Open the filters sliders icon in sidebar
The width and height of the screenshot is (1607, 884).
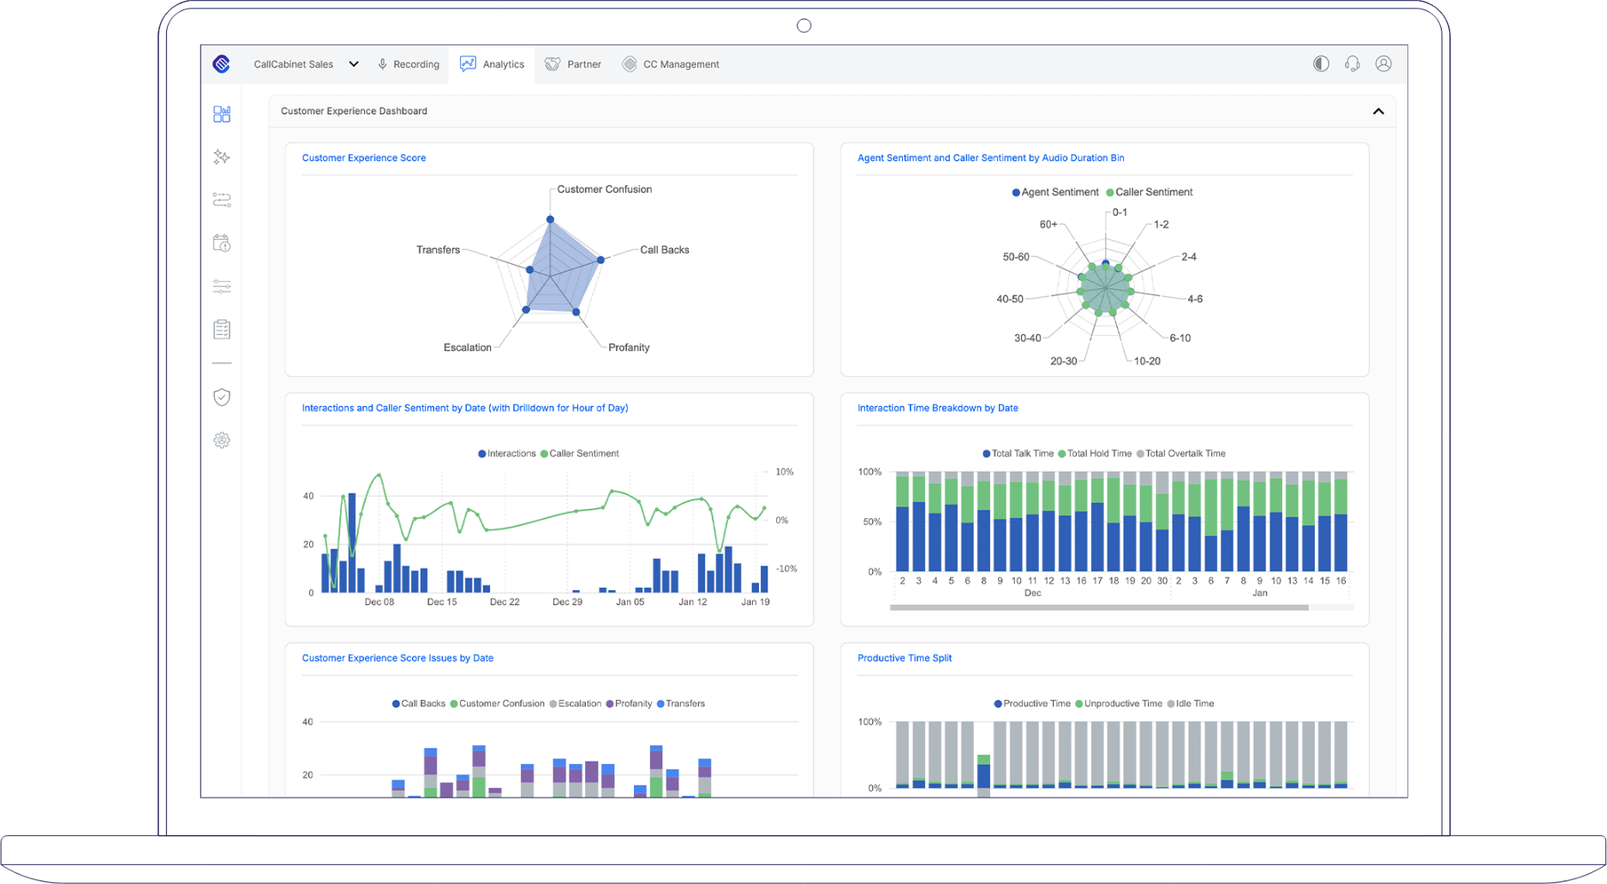point(222,286)
